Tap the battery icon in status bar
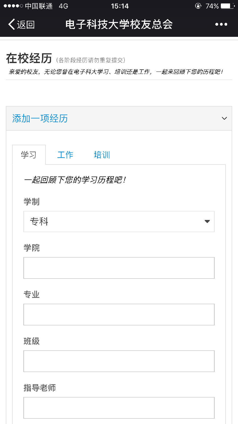Image resolution: width=238 pixels, height=424 pixels. tap(227, 6)
